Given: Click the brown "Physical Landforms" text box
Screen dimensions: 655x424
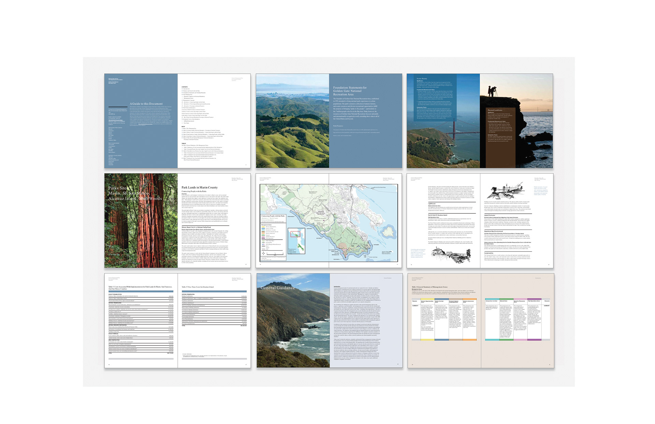Looking at the screenshot, I should [500, 128].
